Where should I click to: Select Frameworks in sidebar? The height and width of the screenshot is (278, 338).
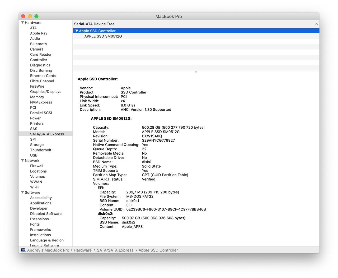(40, 230)
